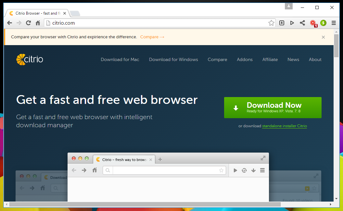Open the share toolbar icon
343x211 pixels.
[x=302, y=23]
